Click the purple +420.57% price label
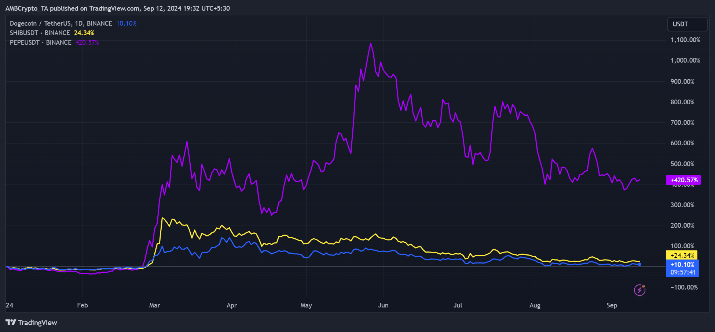 (683, 180)
